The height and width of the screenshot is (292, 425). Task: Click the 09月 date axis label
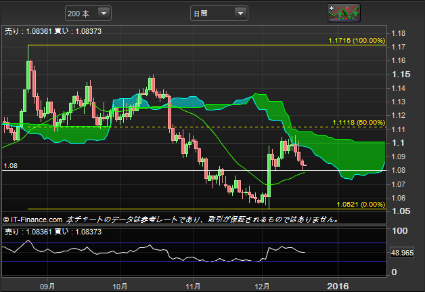(x=47, y=287)
